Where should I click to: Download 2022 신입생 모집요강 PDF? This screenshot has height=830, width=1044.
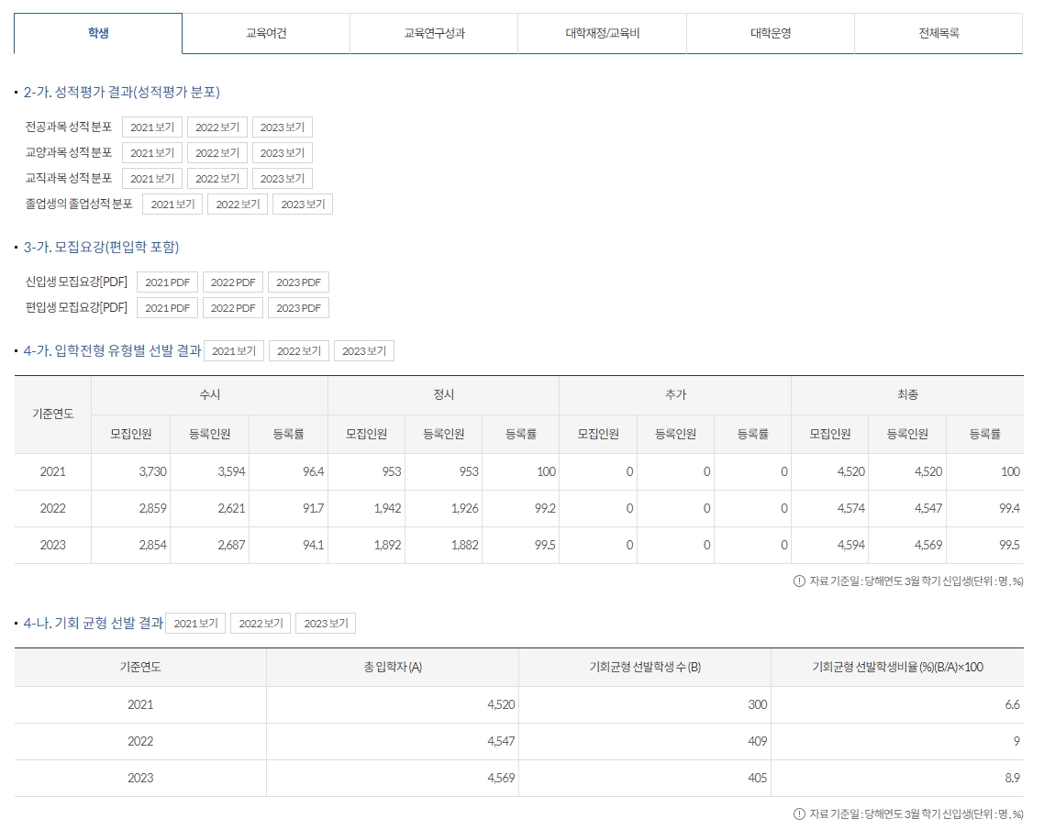click(x=233, y=282)
